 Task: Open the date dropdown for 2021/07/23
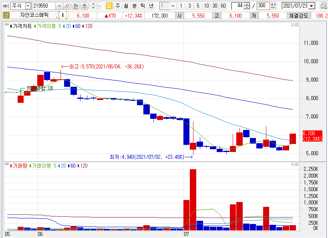point(312,6)
